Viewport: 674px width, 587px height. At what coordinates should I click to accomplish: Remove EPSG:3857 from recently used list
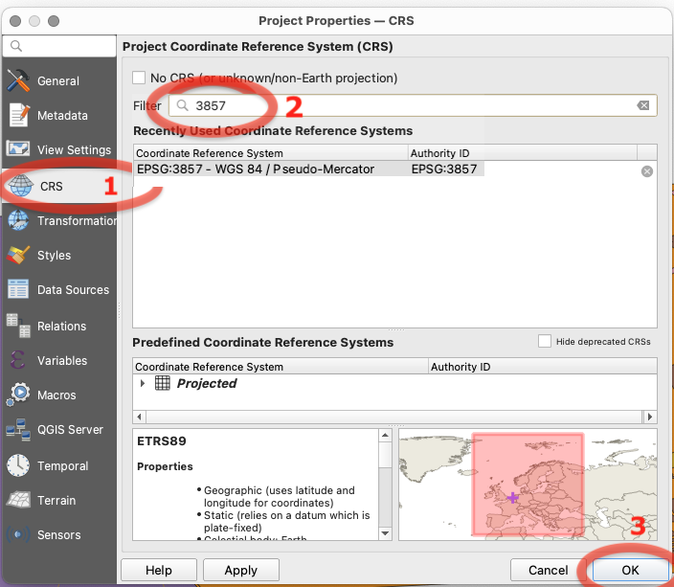646,170
